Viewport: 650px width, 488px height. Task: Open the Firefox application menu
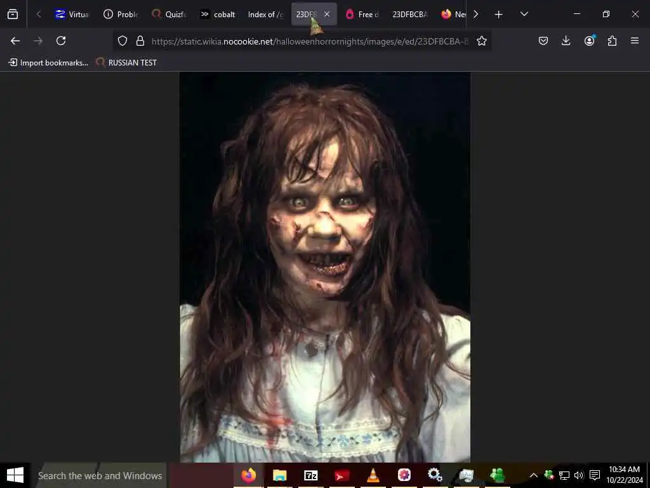(x=635, y=41)
